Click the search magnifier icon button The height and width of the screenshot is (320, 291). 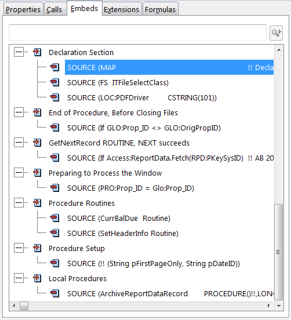click(276, 33)
